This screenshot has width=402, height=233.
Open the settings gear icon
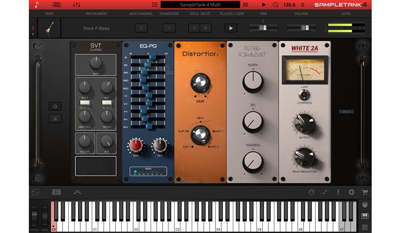click(x=351, y=192)
